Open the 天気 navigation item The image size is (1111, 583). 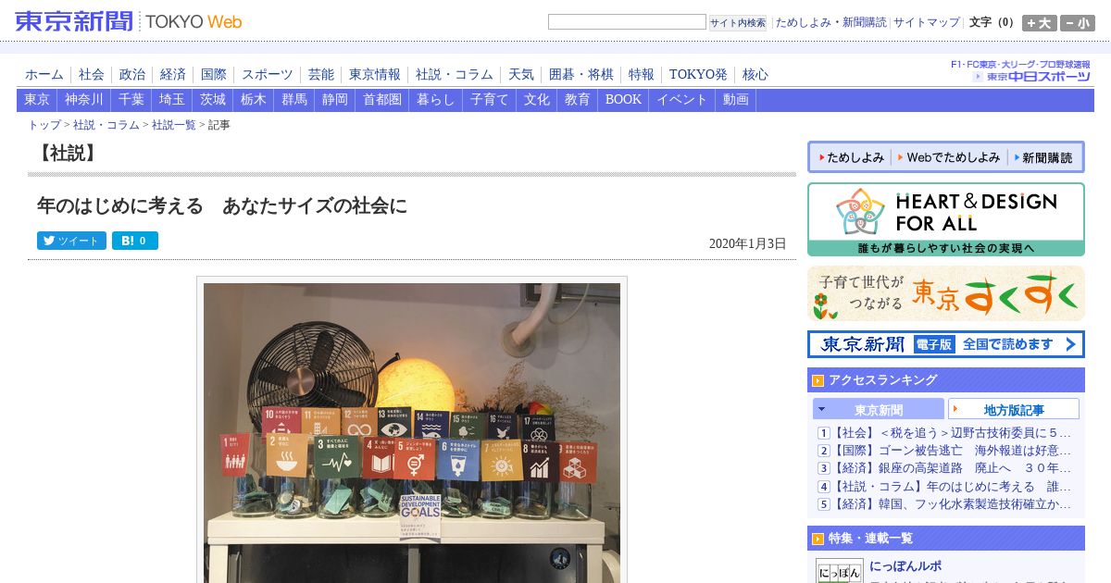click(x=521, y=75)
